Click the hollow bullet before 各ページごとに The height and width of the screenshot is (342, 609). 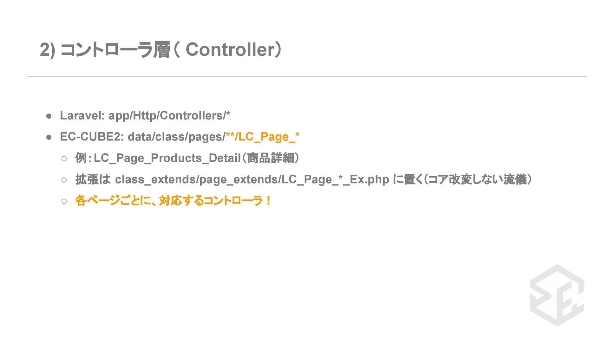[64, 201]
